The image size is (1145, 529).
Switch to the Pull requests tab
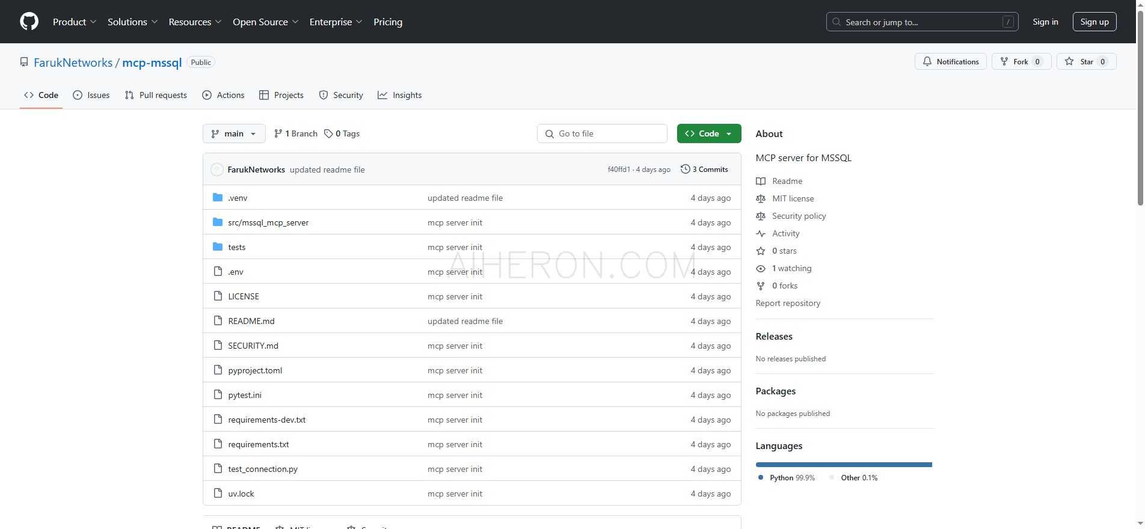pos(156,95)
